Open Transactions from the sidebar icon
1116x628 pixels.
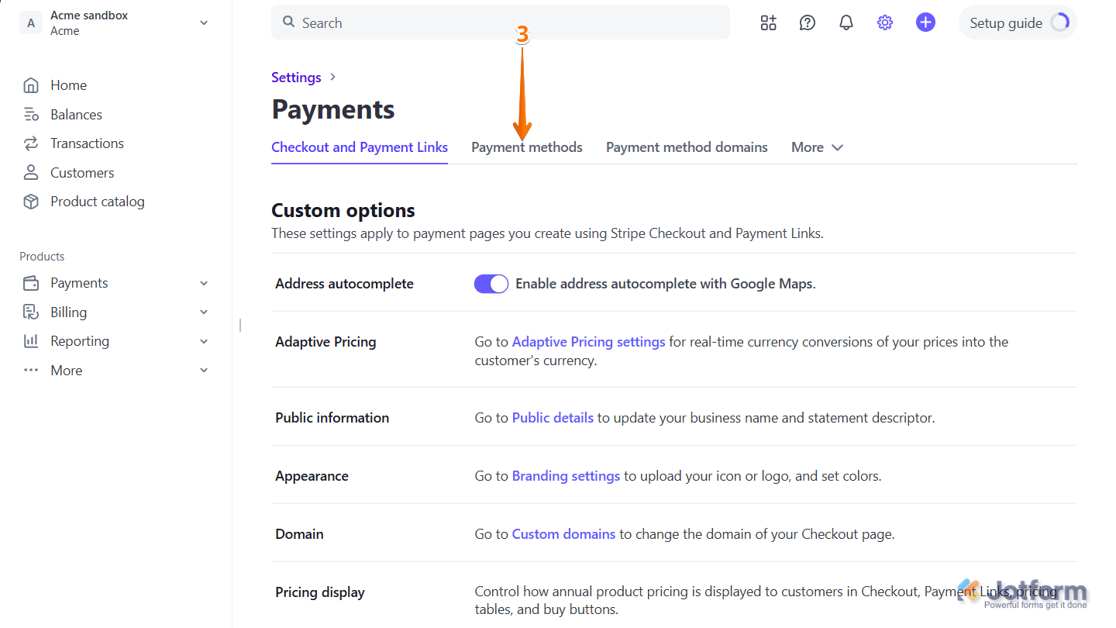(x=31, y=143)
